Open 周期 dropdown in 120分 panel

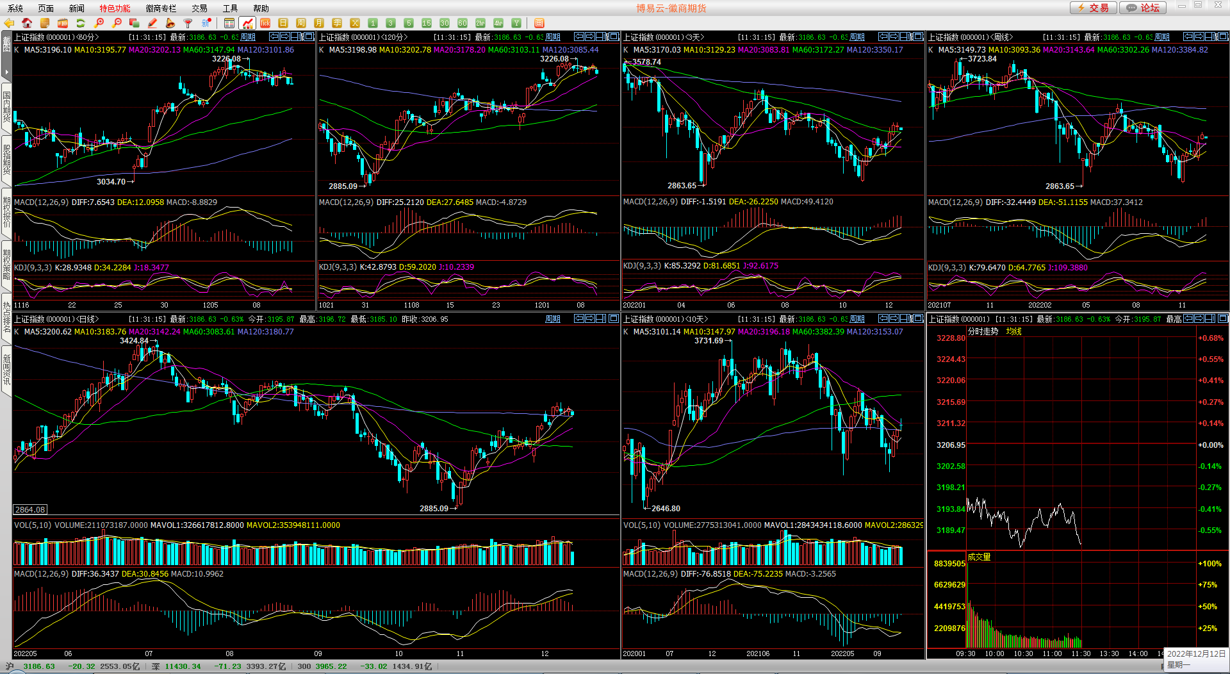[552, 37]
